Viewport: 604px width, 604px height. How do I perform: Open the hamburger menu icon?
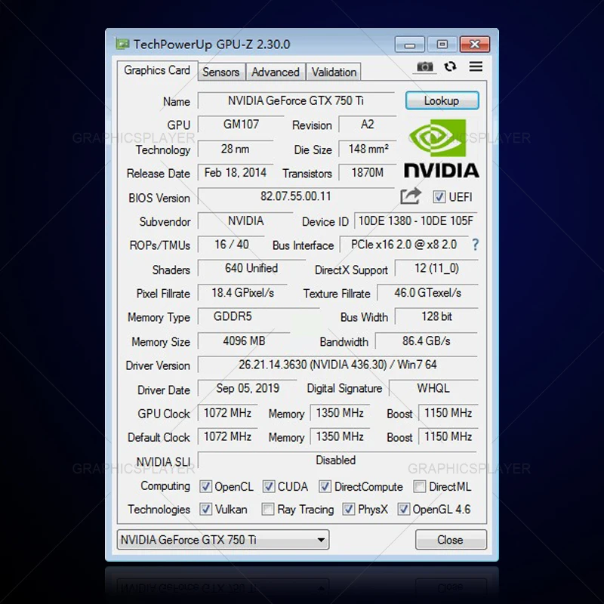[476, 67]
